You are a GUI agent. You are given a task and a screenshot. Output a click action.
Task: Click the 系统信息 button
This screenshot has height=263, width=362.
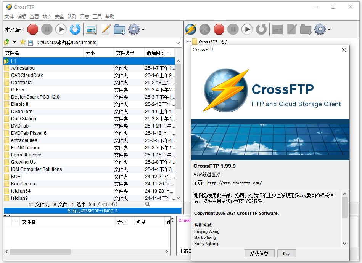pyautogui.click(x=259, y=253)
